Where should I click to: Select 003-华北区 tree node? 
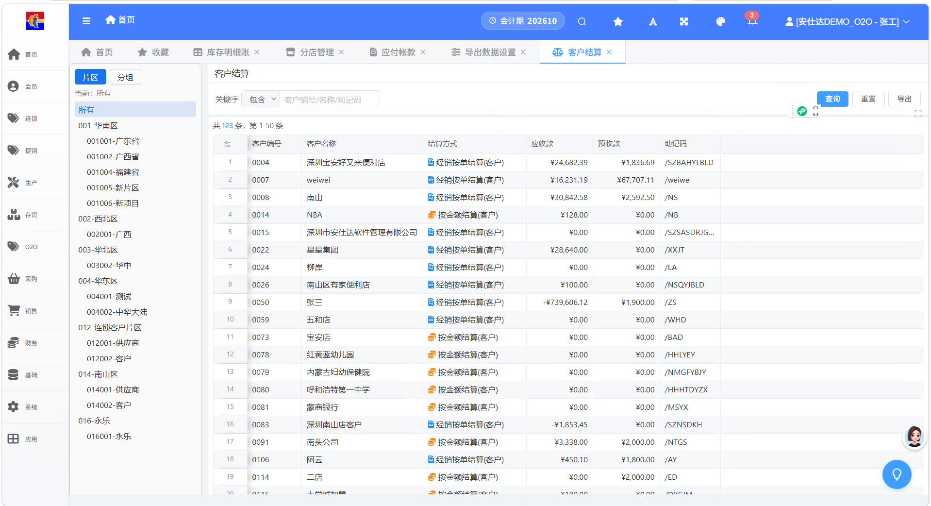point(98,250)
